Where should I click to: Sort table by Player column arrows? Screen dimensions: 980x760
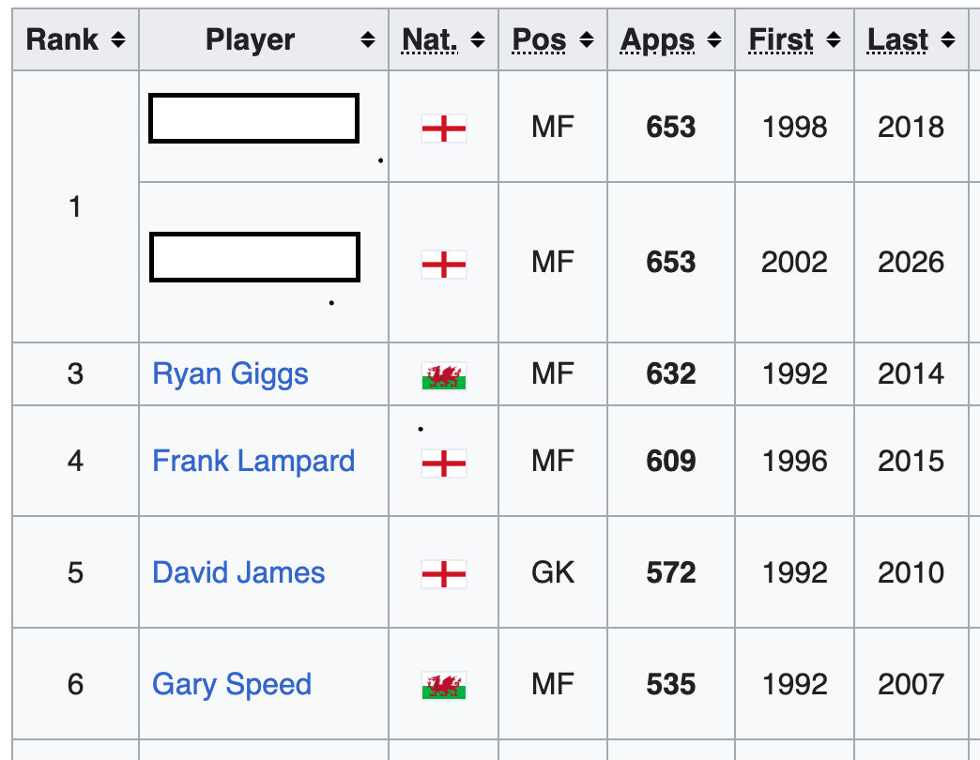coord(368,40)
